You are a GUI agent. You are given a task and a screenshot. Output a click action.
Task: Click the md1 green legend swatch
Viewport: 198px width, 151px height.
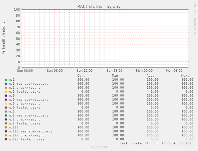(x=6, y=80)
